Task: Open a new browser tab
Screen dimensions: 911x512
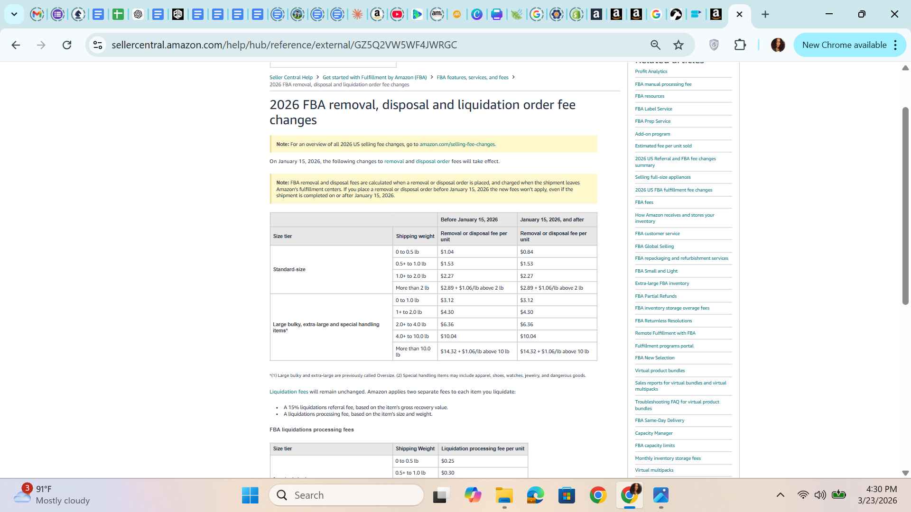Action: pyautogui.click(x=765, y=14)
